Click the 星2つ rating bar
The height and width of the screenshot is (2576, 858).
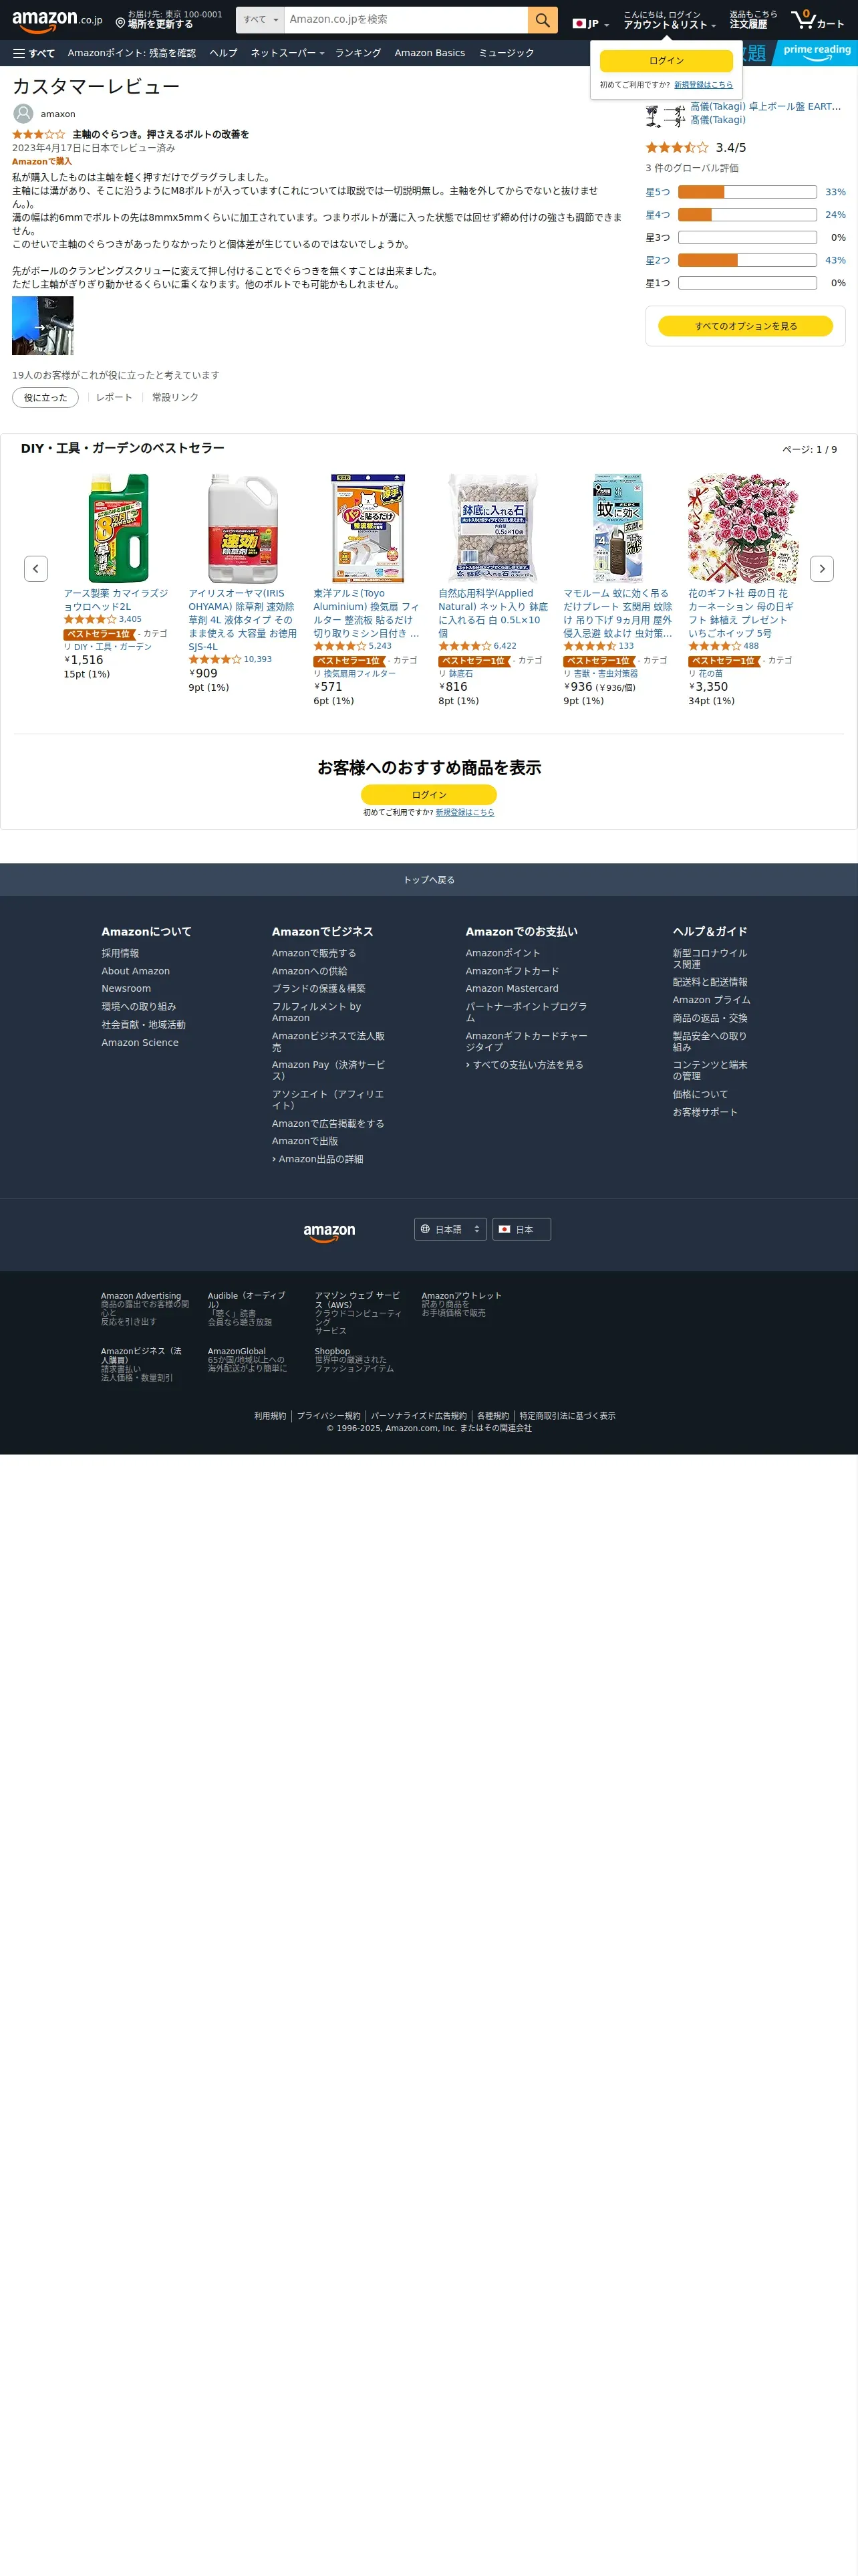click(x=747, y=260)
